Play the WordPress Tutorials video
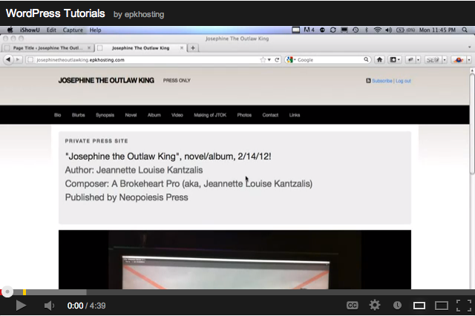 coord(20,305)
